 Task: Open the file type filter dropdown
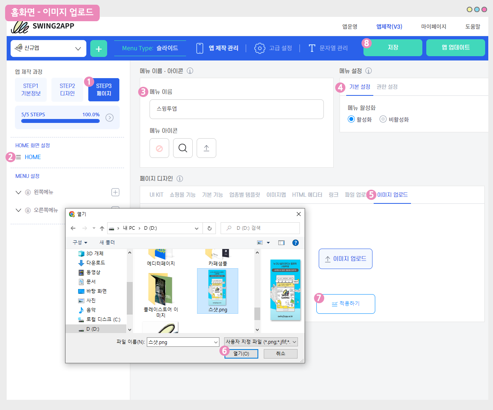(x=261, y=342)
